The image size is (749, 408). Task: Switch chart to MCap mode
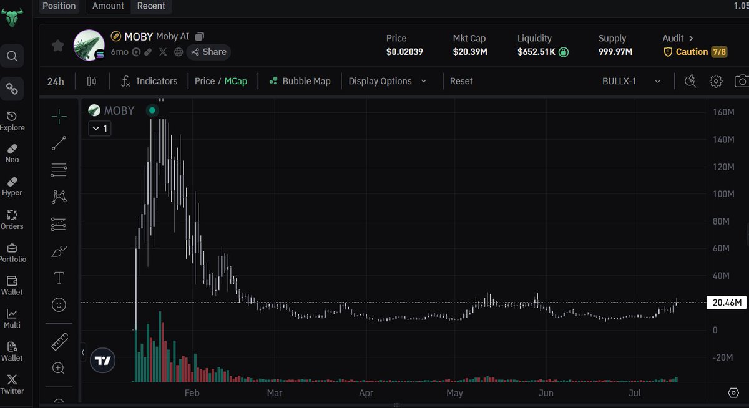[236, 81]
